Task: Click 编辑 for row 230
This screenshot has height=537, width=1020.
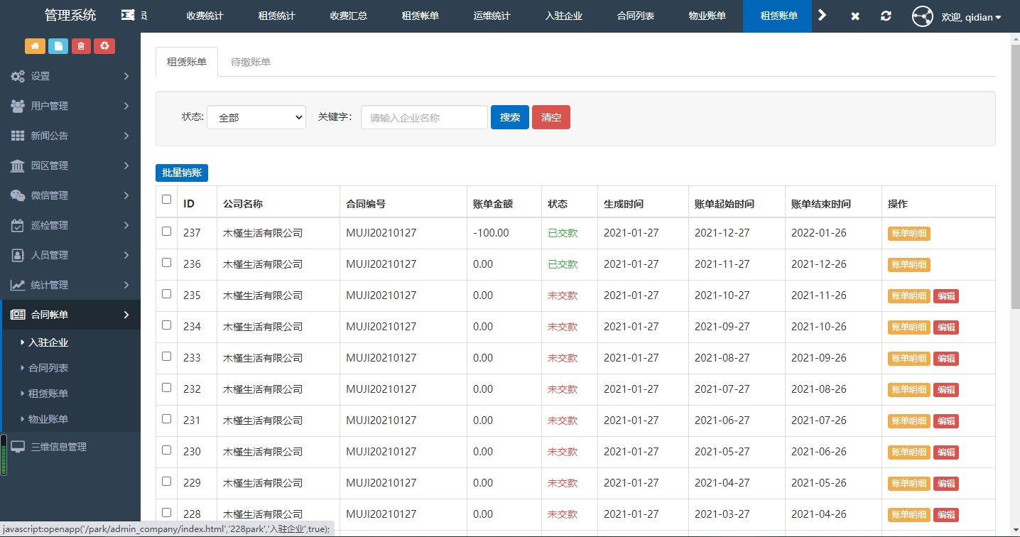Action: tap(946, 452)
